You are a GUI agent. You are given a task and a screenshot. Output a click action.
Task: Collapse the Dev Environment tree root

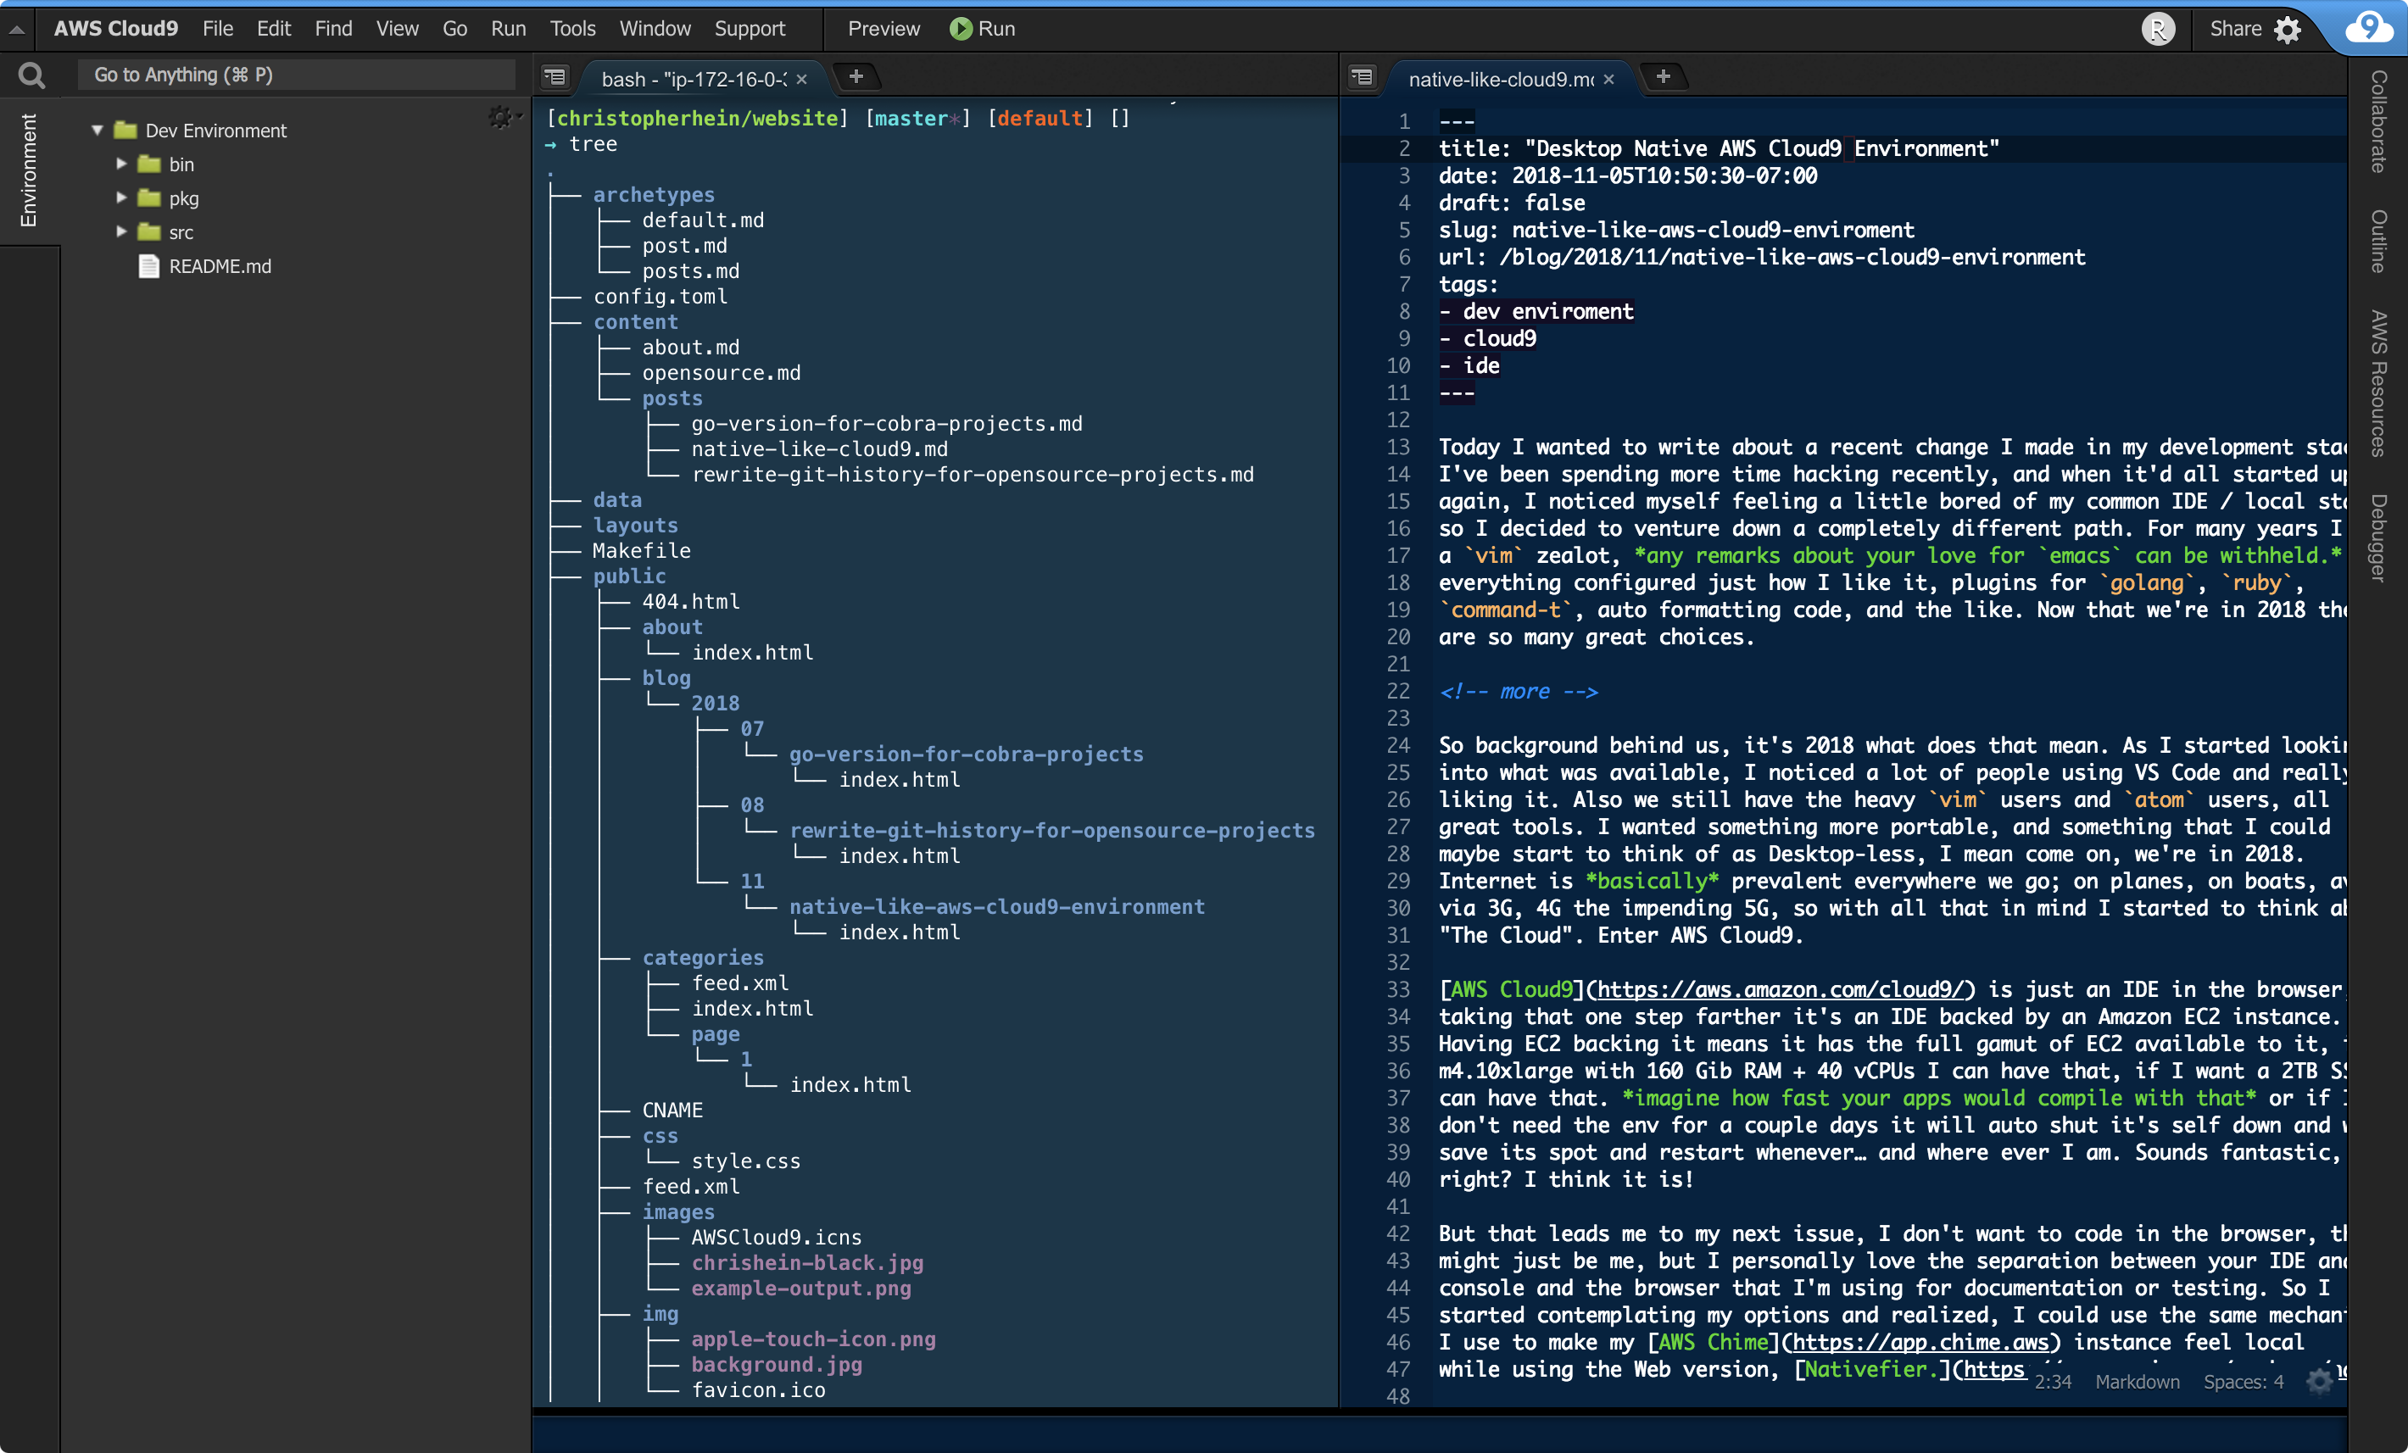(98, 130)
